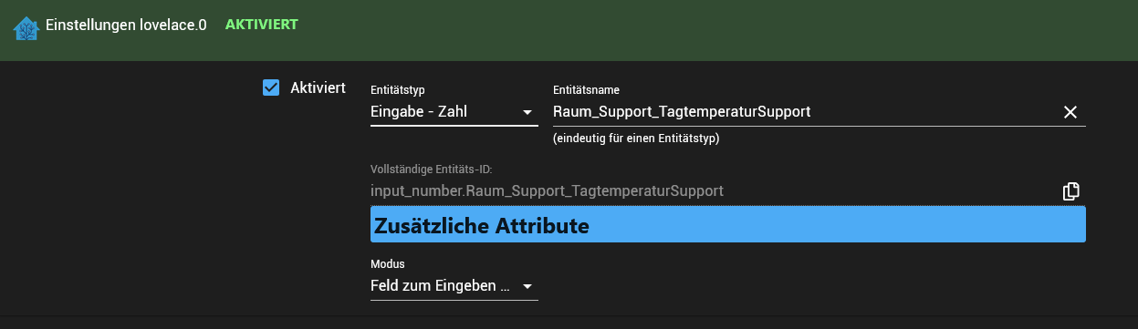
Task: Click the Zusätzliche Attribute section header
Action: click(x=727, y=224)
